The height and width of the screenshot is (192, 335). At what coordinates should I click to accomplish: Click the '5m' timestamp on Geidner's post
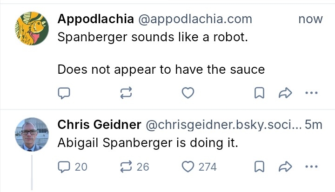pos(314,125)
